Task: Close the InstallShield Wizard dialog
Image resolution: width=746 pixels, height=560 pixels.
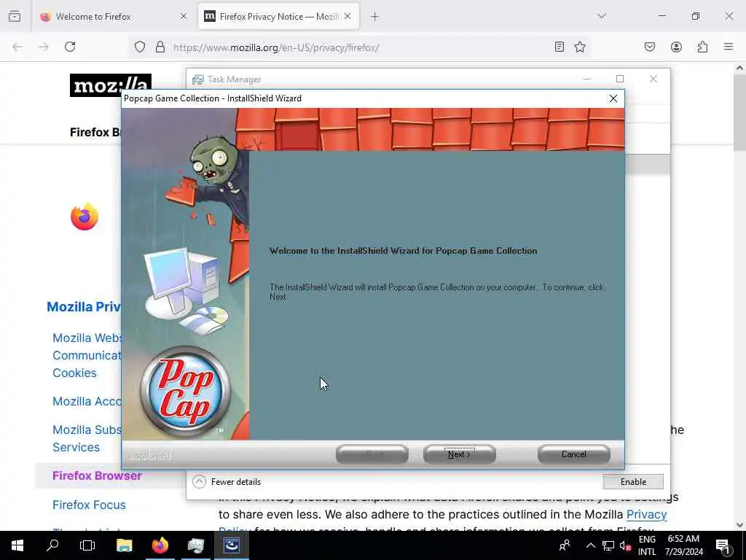Action: tap(613, 98)
